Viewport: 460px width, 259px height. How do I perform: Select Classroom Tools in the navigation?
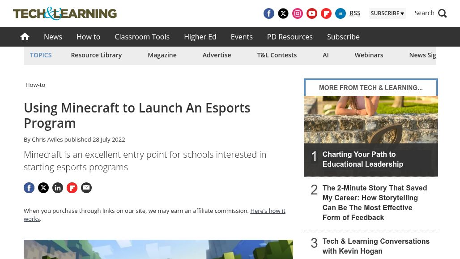142,37
